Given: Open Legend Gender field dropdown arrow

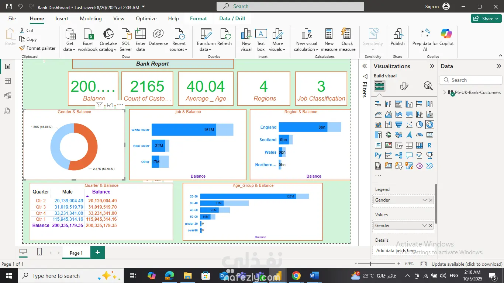Looking at the screenshot, I should pyautogui.click(x=424, y=200).
